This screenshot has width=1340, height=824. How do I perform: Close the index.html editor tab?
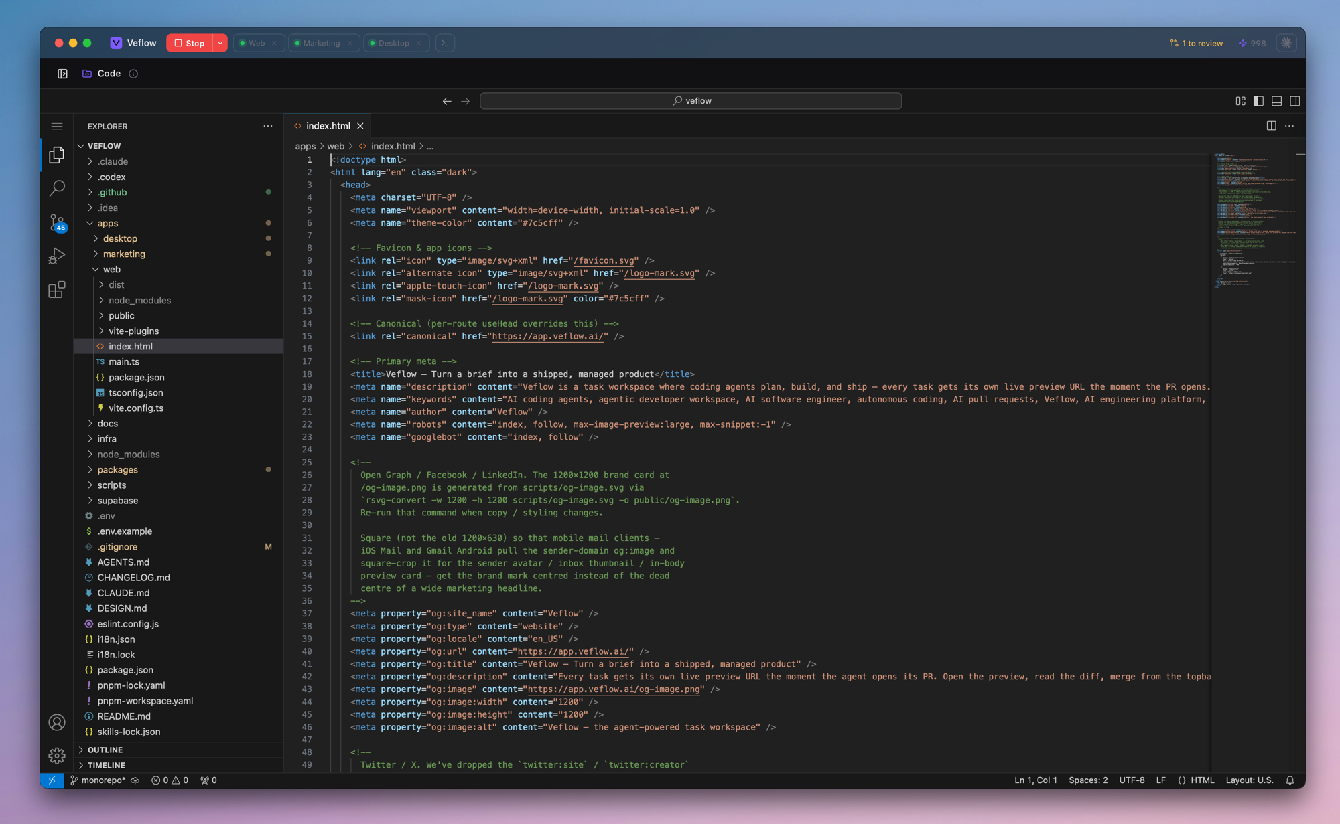pos(360,126)
